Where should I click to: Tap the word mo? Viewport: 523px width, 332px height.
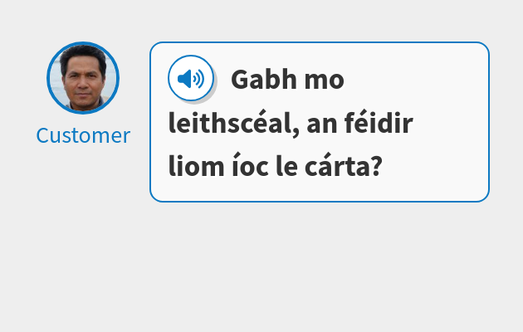(x=325, y=81)
